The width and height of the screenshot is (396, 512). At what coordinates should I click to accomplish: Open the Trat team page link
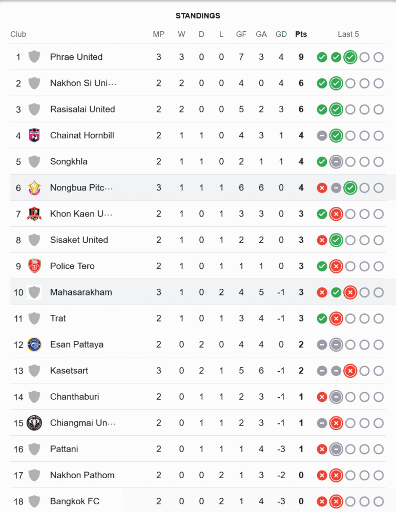[x=58, y=318]
